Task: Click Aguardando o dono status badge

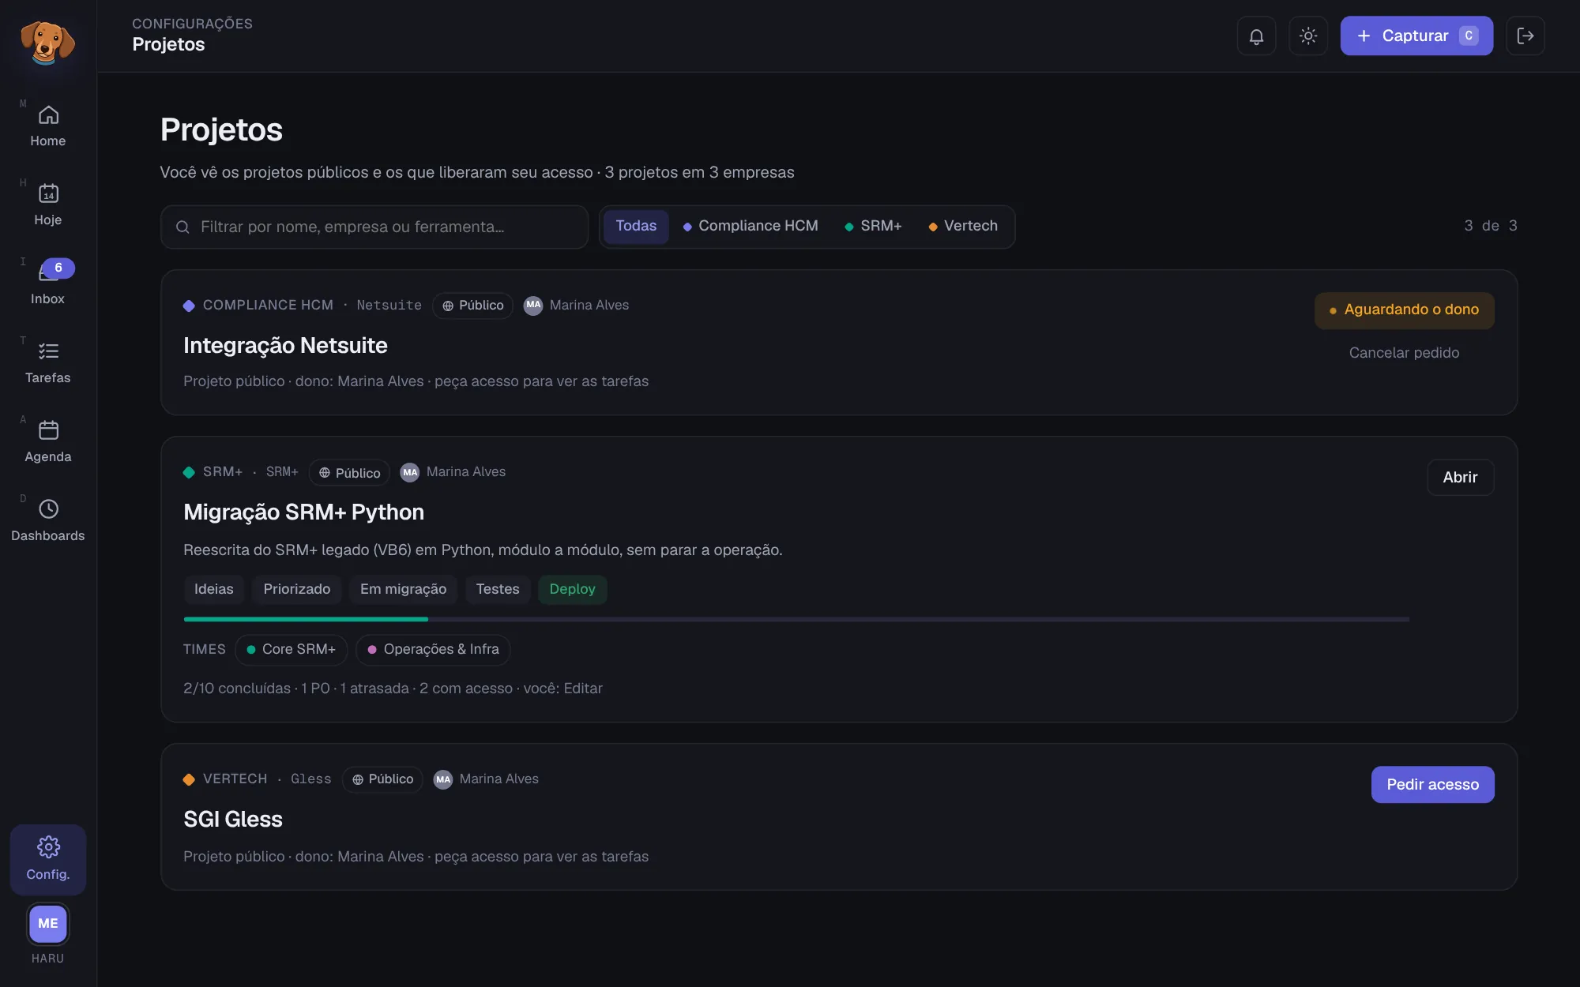Action: pos(1404,310)
